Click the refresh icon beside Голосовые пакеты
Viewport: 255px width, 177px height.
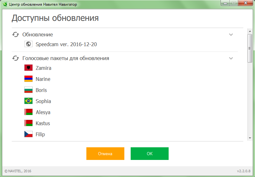coord(16,58)
